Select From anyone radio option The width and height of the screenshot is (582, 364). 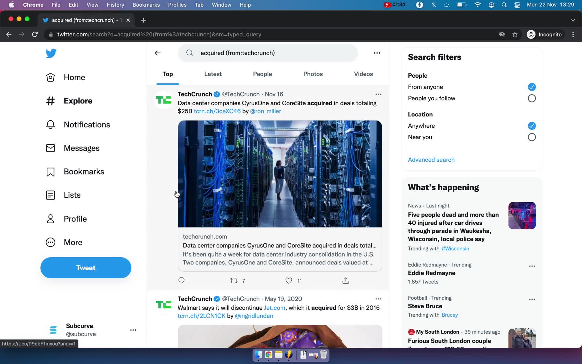[532, 87]
